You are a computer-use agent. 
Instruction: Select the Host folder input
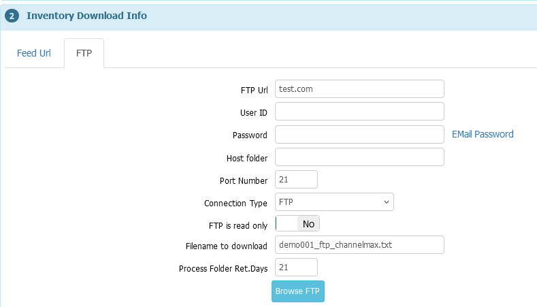(359, 157)
